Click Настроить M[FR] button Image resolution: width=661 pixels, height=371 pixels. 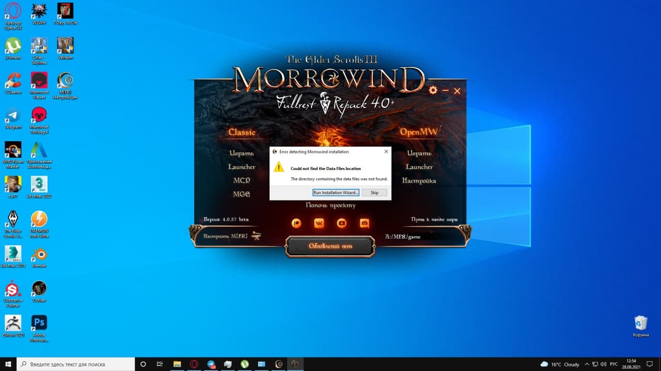[232, 236]
